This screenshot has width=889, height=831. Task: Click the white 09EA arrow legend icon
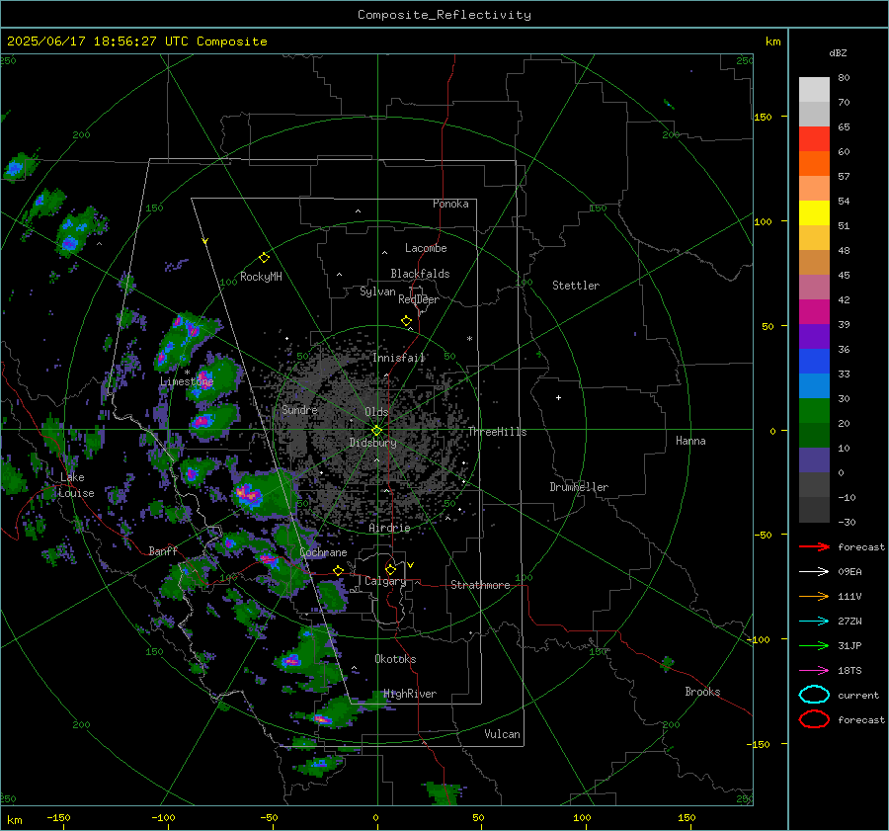click(x=814, y=572)
